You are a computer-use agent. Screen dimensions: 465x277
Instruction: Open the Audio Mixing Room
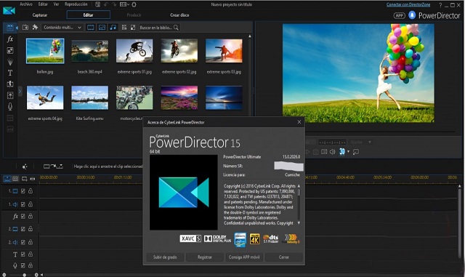10,95
